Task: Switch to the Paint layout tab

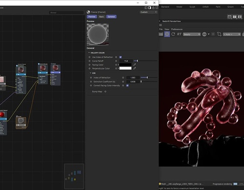Action: click(218, 7)
